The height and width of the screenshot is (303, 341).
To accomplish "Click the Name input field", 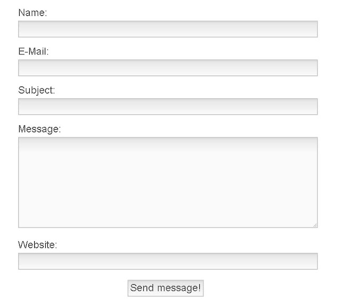I will point(168,29).
